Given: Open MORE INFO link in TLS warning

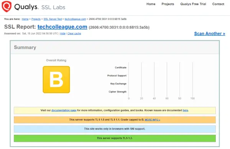Looking at the screenshot, I should 153,120.
